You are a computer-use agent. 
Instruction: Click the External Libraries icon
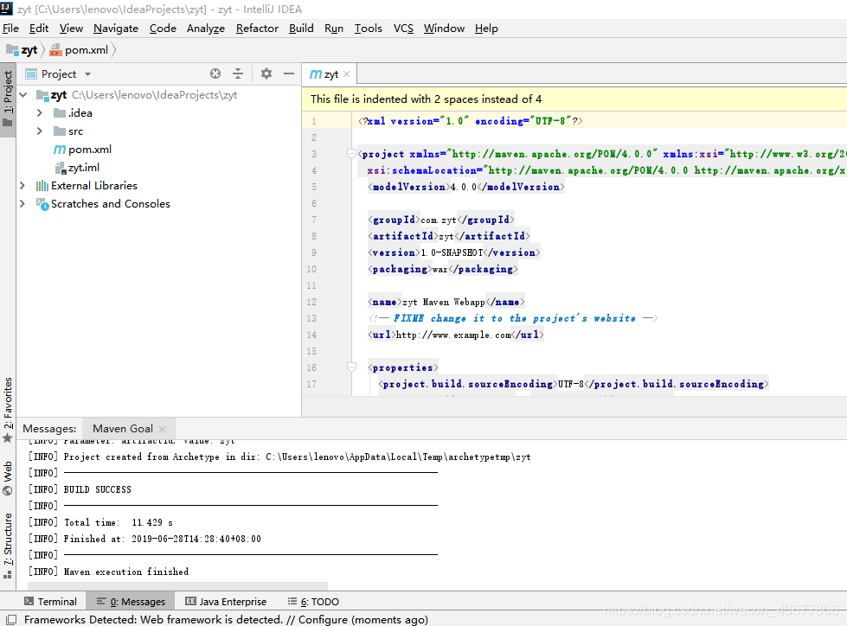pyautogui.click(x=42, y=186)
